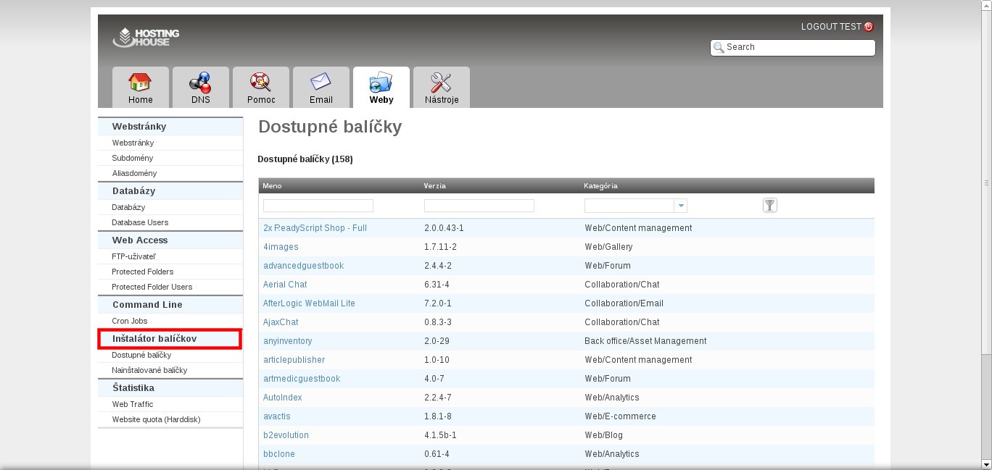
Task: Apply the table filter funnel icon
Action: (769, 206)
